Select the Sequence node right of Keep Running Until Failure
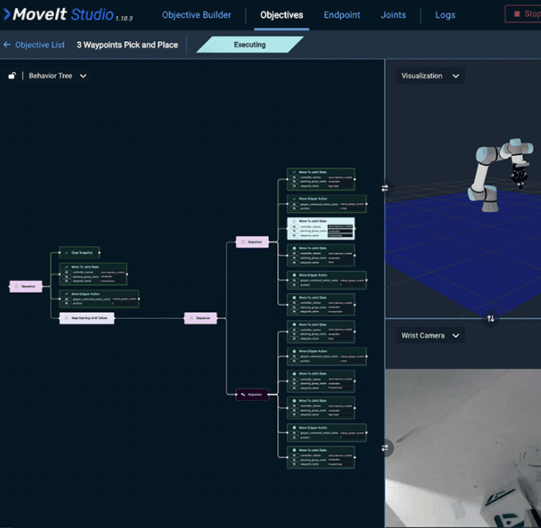Viewport: 541px width, 528px height. pos(201,318)
